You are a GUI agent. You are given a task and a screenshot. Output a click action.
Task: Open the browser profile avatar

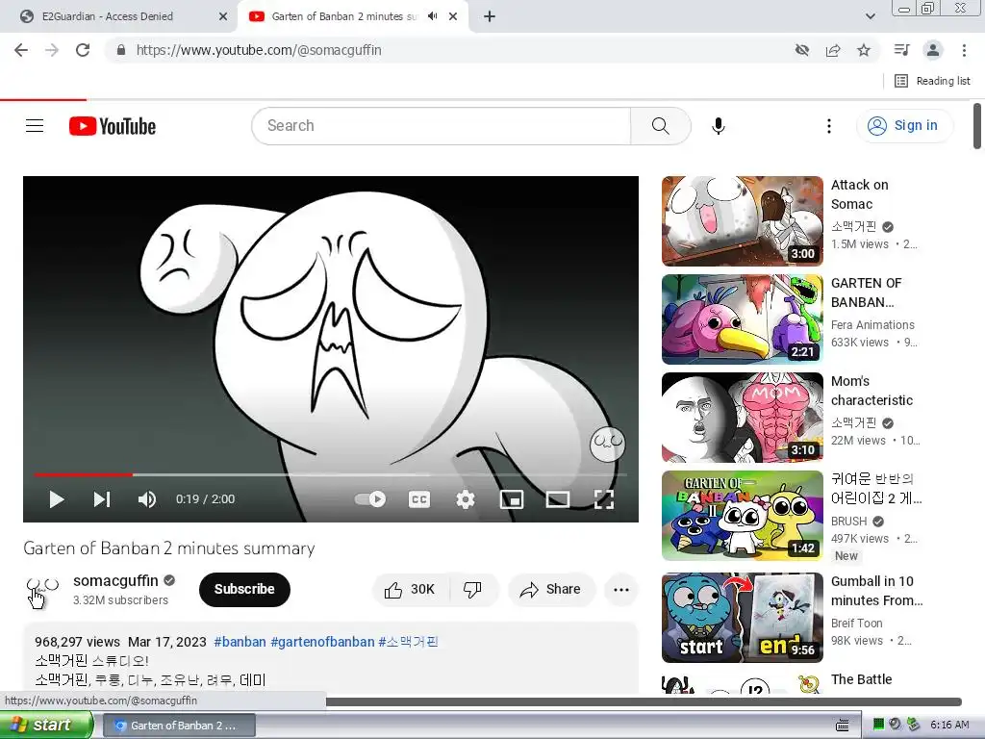[933, 50]
